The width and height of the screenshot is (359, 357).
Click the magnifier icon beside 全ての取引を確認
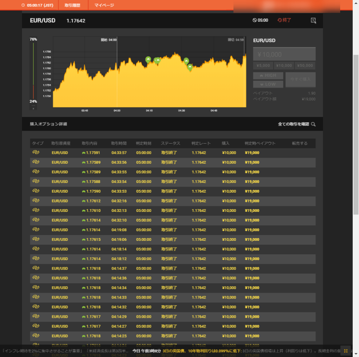[313, 124]
